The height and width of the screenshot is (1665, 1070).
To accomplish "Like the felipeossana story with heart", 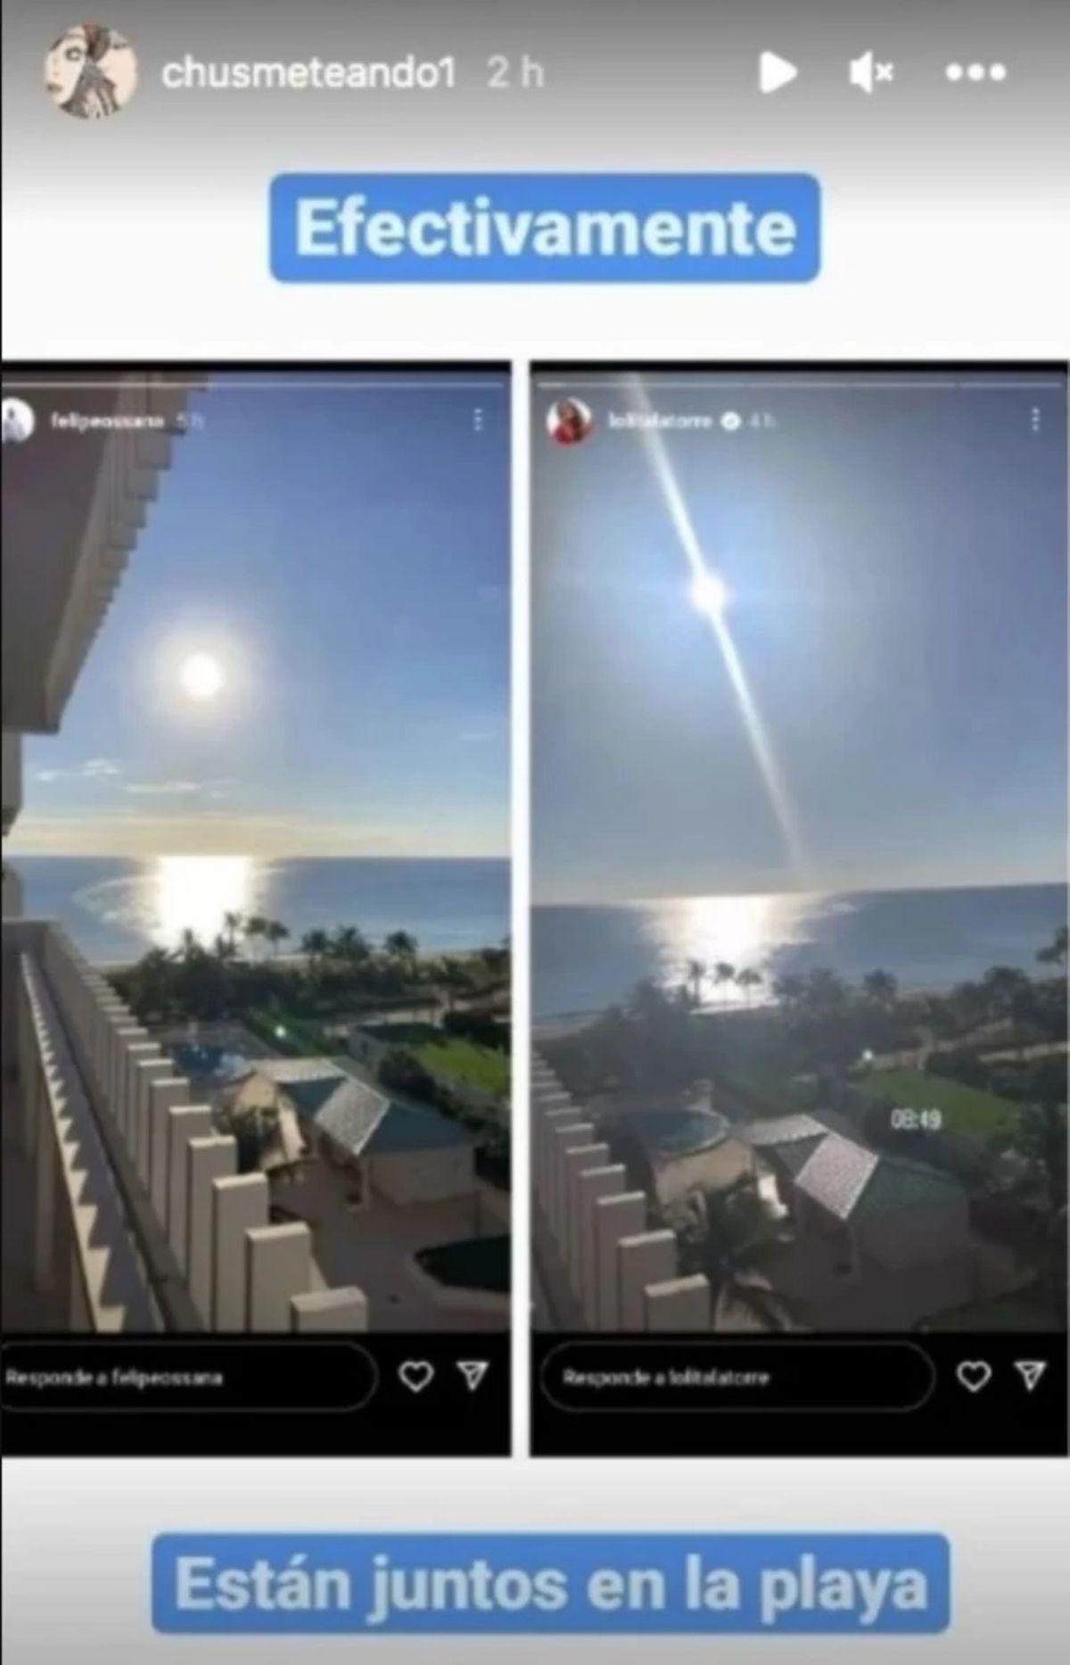I will [416, 1377].
